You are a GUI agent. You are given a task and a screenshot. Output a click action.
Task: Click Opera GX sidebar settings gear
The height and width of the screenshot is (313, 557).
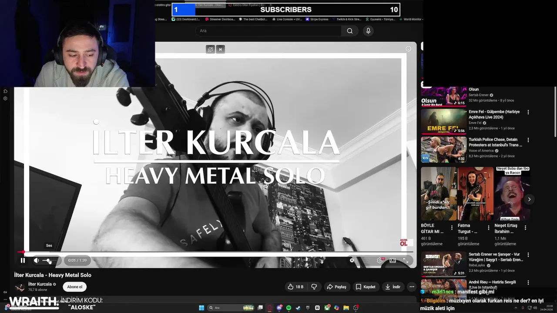(x=5, y=99)
